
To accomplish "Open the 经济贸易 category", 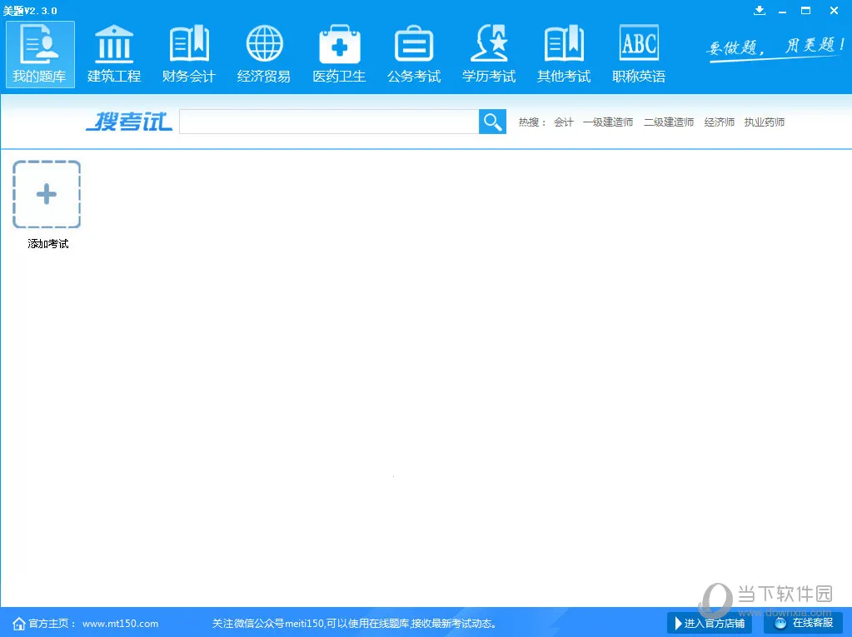I will [x=263, y=52].
